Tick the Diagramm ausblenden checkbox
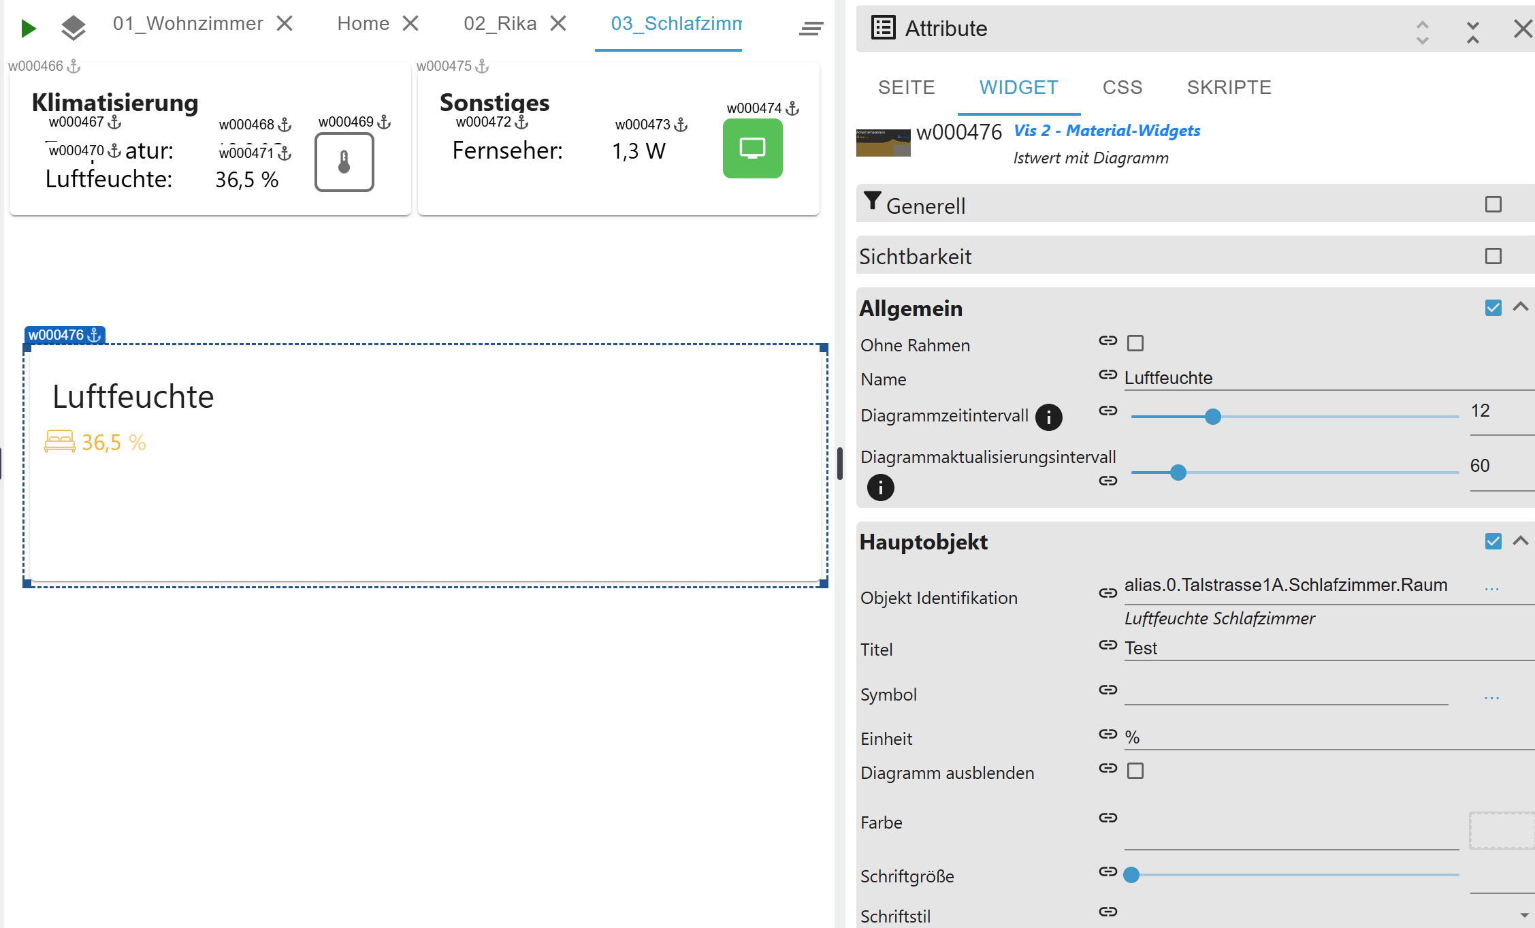The image size is (1535, 928). (x=1135, y=771)
